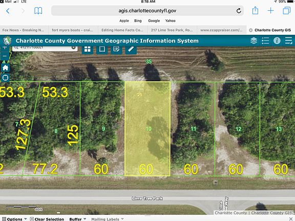Switch to 217 Lime Tree Park tab
The image size is (295, 221).
pyautogui.click(x=172, y=30)
